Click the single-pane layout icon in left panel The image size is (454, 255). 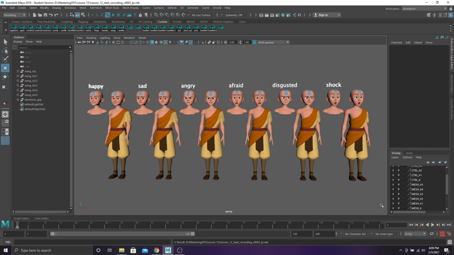click(5, 115)
